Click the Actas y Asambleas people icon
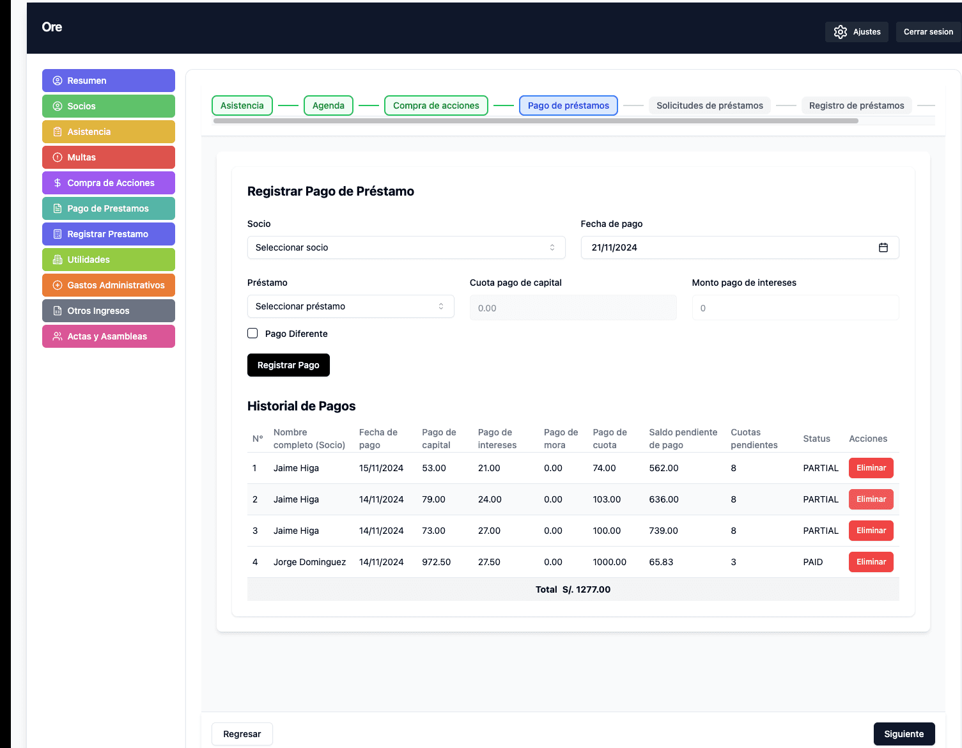 point(58,336)
